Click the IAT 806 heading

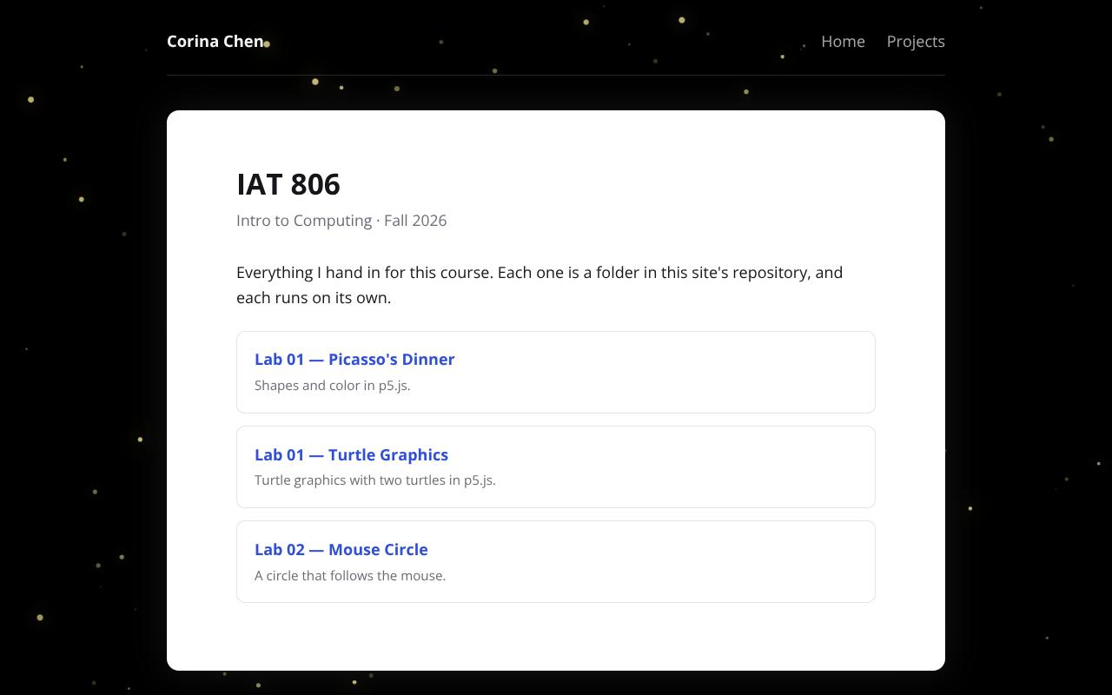(288, 184)
